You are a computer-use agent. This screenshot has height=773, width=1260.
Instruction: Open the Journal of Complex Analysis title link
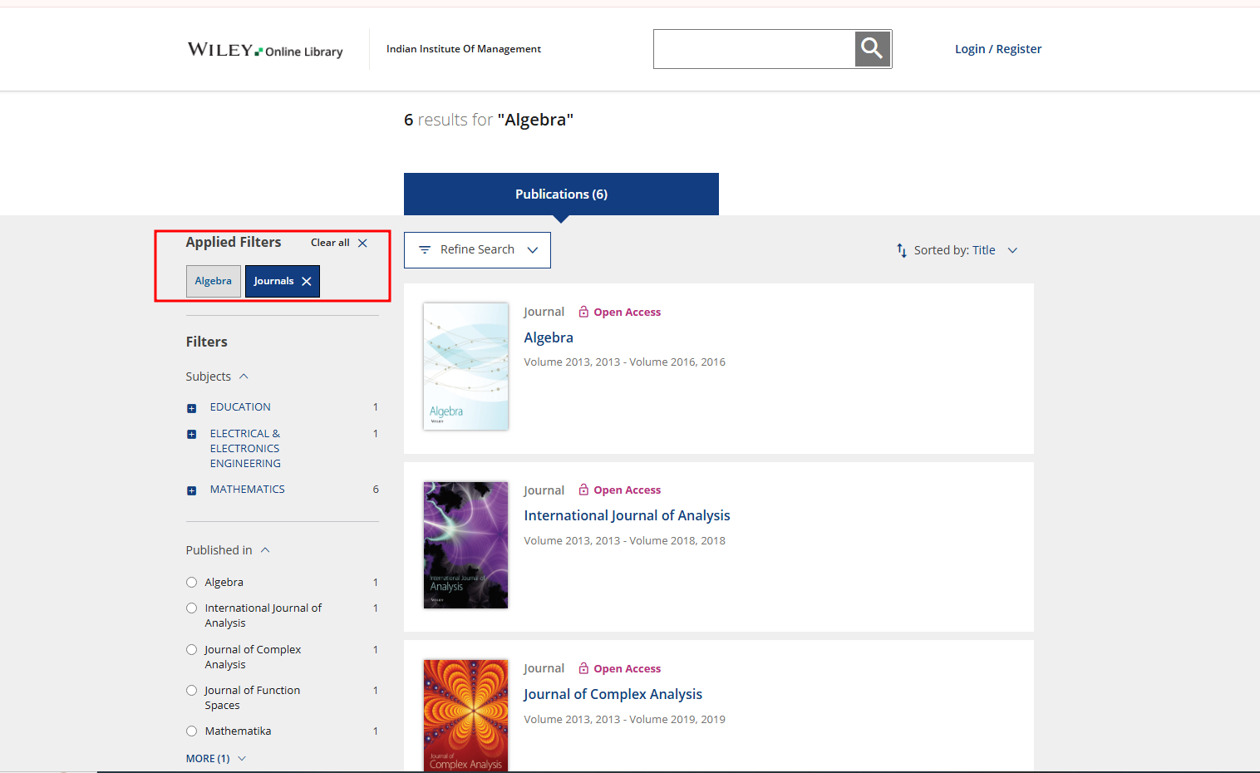613,694
